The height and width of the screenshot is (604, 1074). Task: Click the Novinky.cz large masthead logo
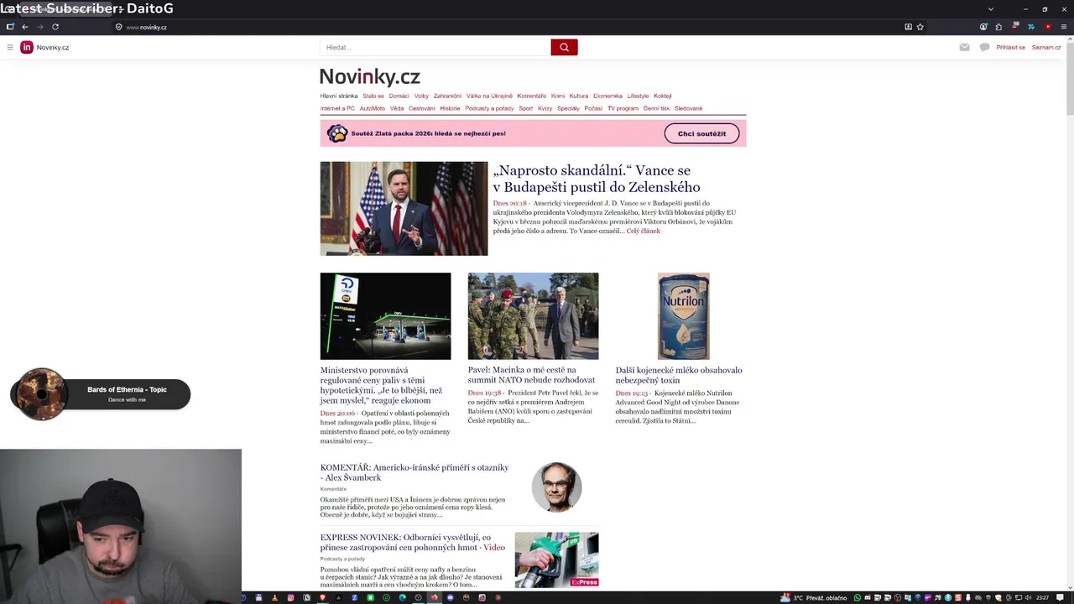pos(369,77)
